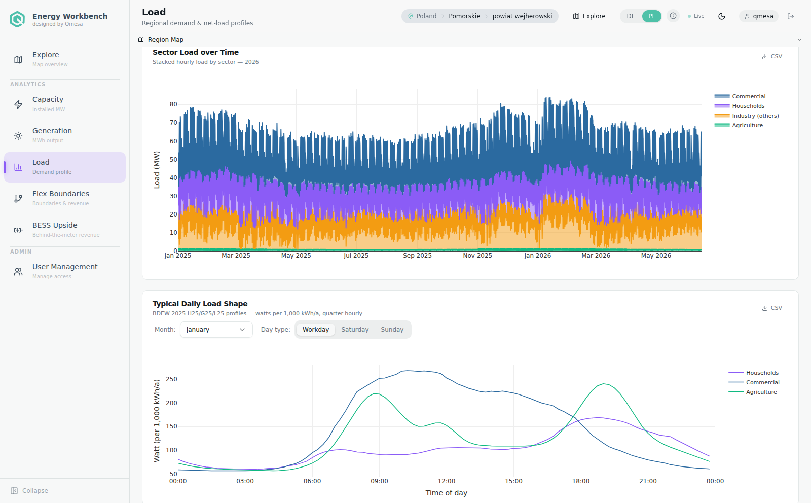The height and width of the screenshot is (503, 811).
Task: Open the January month dropdown
Action: [216, 330]
